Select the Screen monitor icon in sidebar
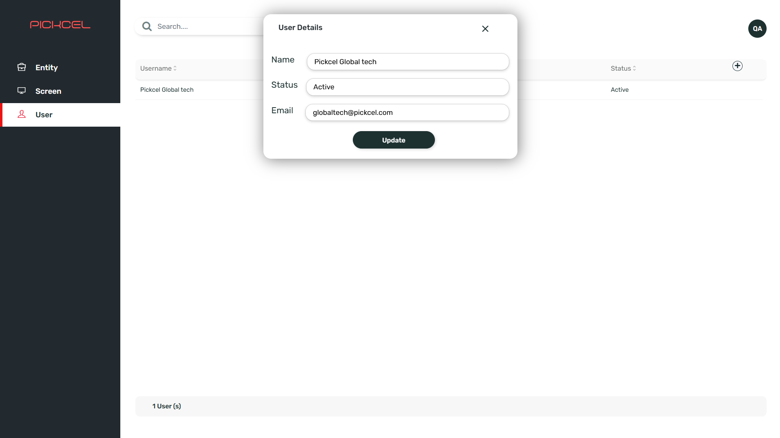The height and width of the screenshot is (438, 780). tap(22, 91)
